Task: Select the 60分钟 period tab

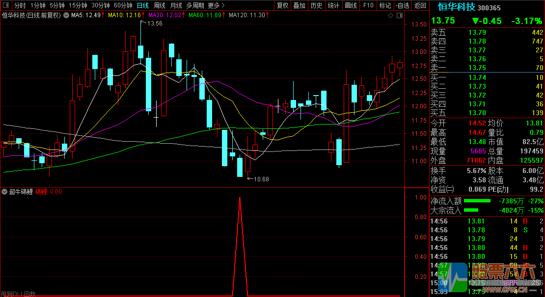Action: [x=123, y=5]
